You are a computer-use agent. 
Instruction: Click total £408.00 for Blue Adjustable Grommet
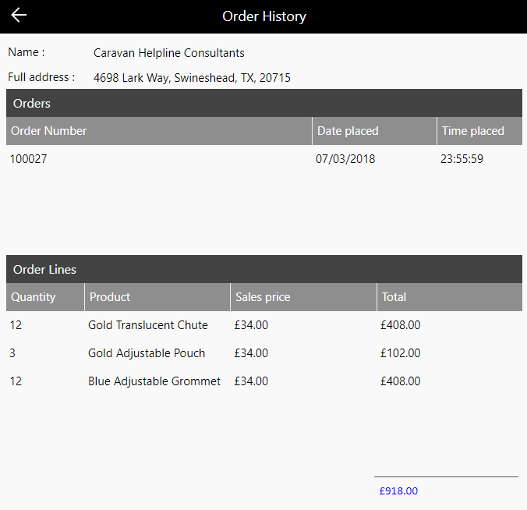point(400,381)
